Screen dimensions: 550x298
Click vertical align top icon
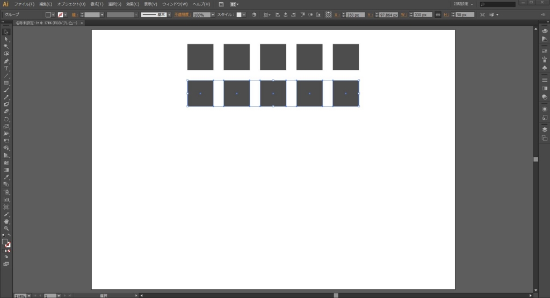[x=302, y=14]
